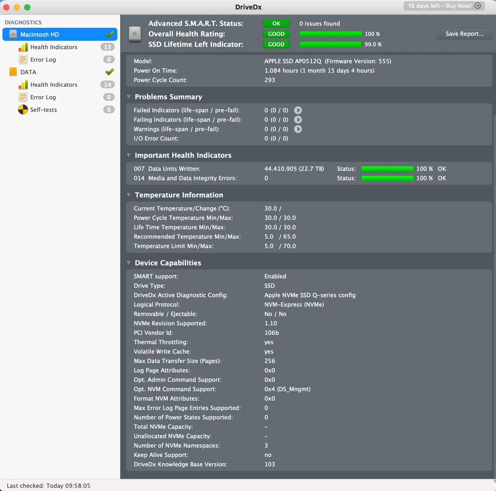The width and height of the screenshot is (496, 491).
Task: Click the green OK S.M.A.R.T. status badge
Action: tap(276, 24)
